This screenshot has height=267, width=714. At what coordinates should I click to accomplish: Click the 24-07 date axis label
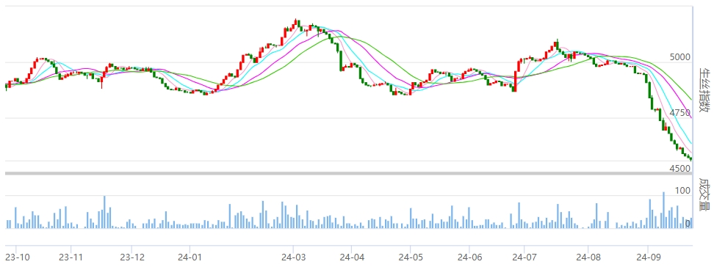point(524,257)
